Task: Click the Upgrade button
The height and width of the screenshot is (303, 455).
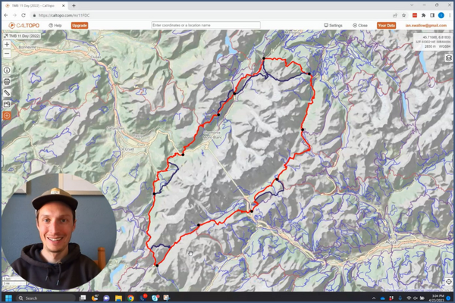Action: 80,25
